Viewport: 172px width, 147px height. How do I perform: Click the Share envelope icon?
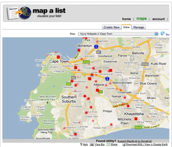point(108,145)
